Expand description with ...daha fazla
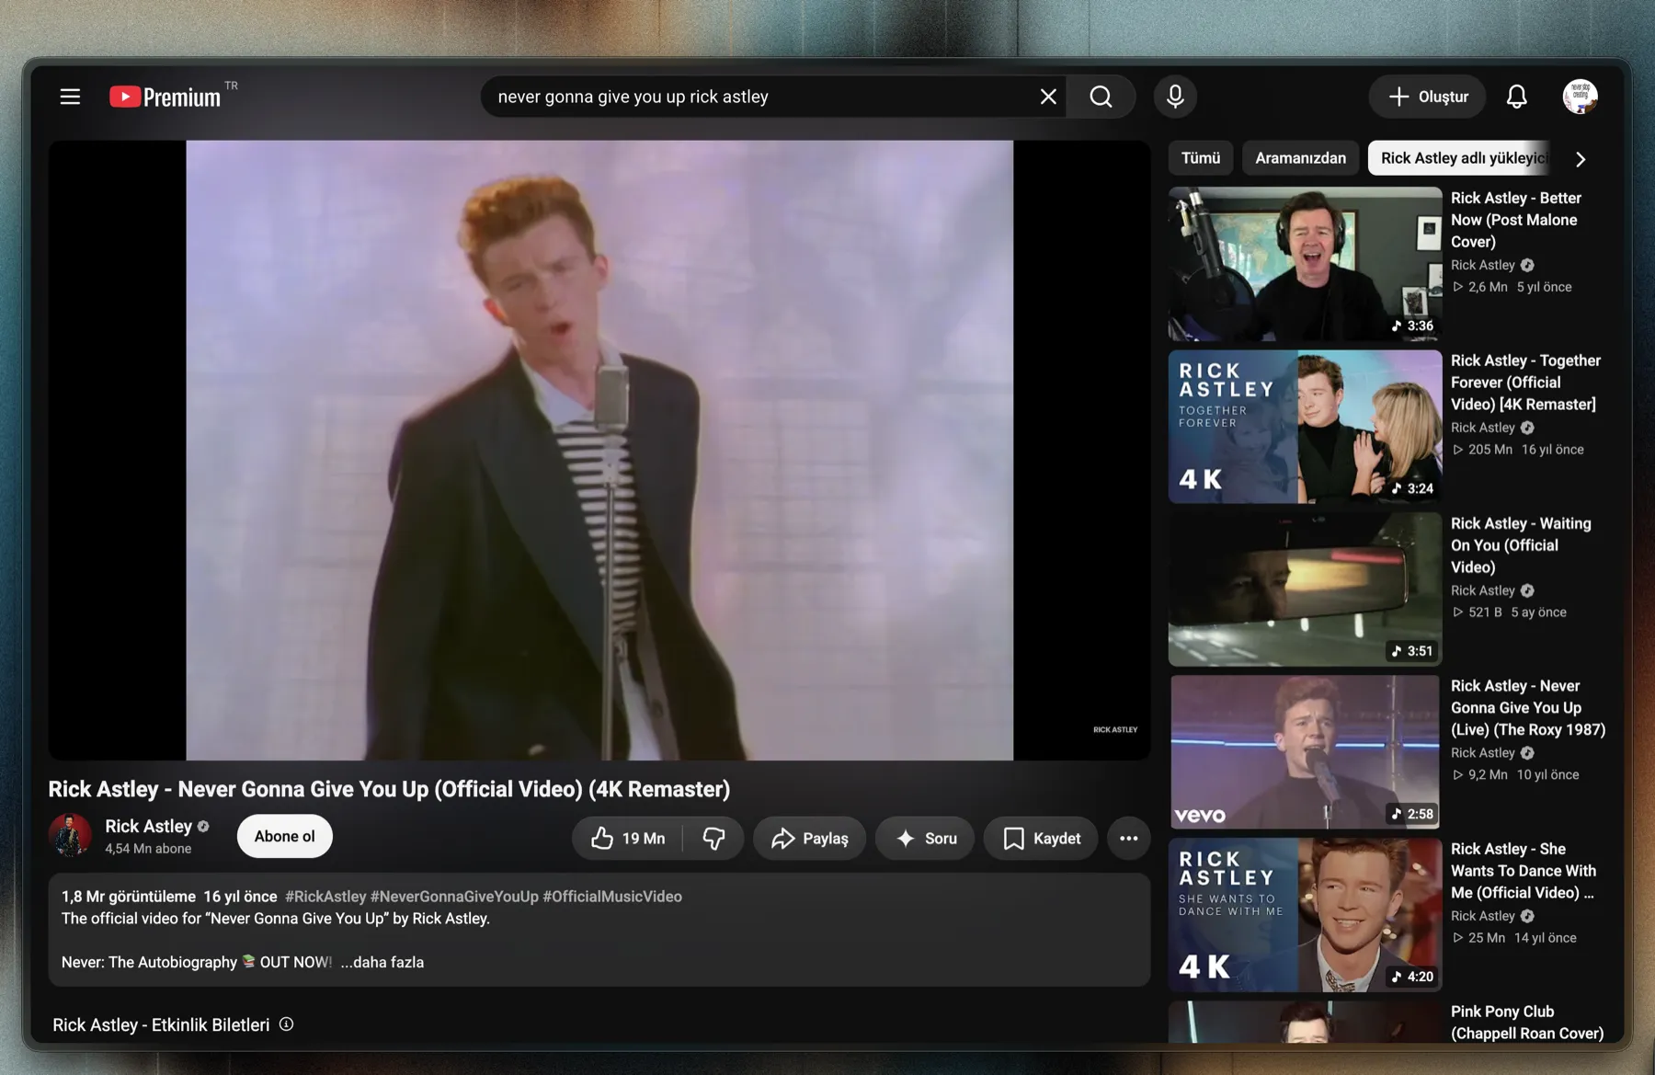The image size is (1655, 1075). pos(382,962)
